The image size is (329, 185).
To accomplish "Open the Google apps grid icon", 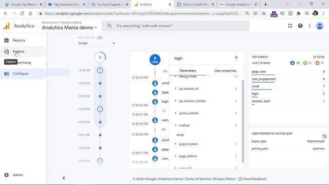I will click(x=290, y=26).
